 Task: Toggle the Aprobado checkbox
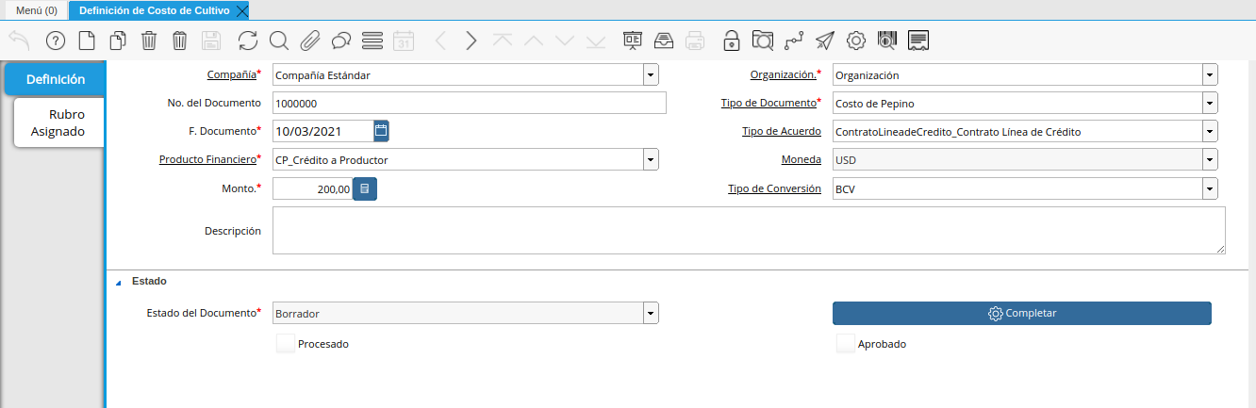[x=846, y=344]
